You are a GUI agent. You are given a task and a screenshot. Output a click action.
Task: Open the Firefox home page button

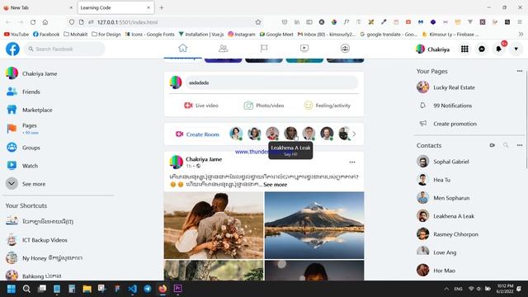tap(45, 22)
